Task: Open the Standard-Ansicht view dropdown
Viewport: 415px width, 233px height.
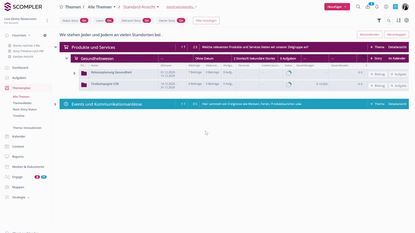Action: point(141,7)
